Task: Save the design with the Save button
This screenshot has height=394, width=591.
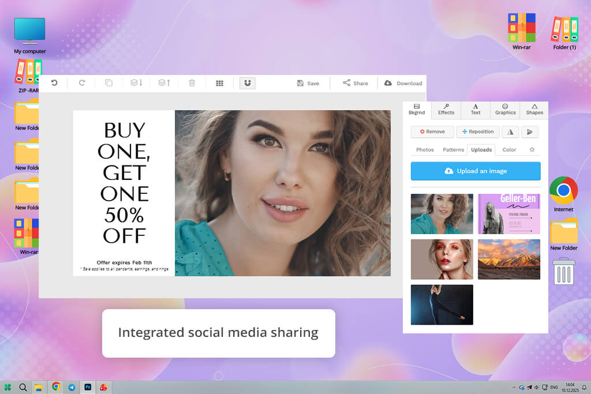Action: point(308,83)
